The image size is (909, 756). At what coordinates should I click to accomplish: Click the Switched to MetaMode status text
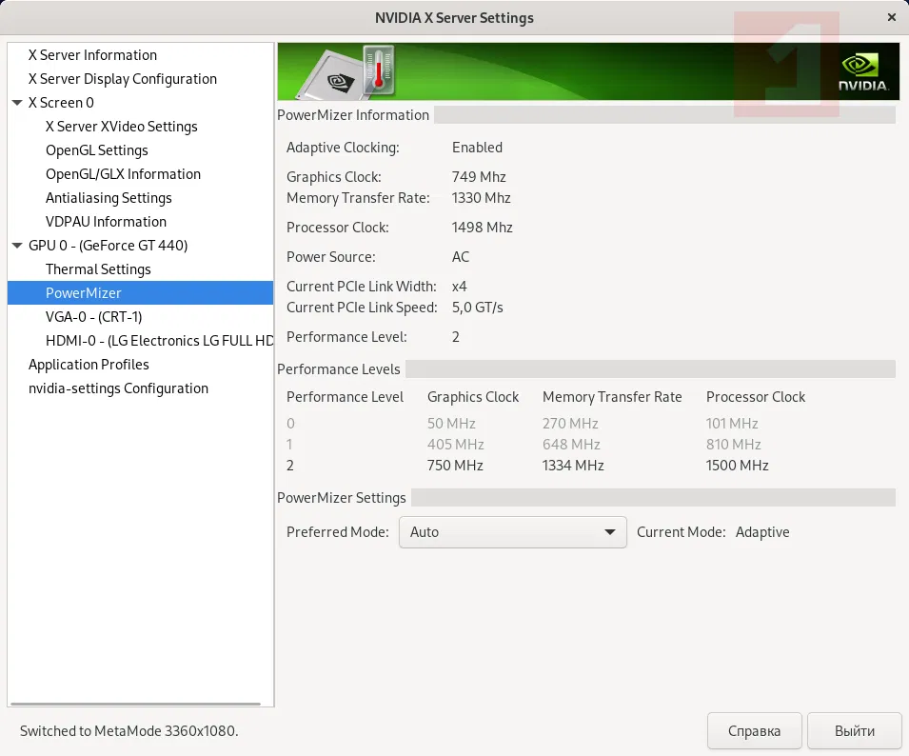(129, 730)
